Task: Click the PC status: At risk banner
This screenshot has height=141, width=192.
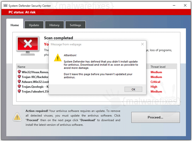Action: [x=96, y=12]
